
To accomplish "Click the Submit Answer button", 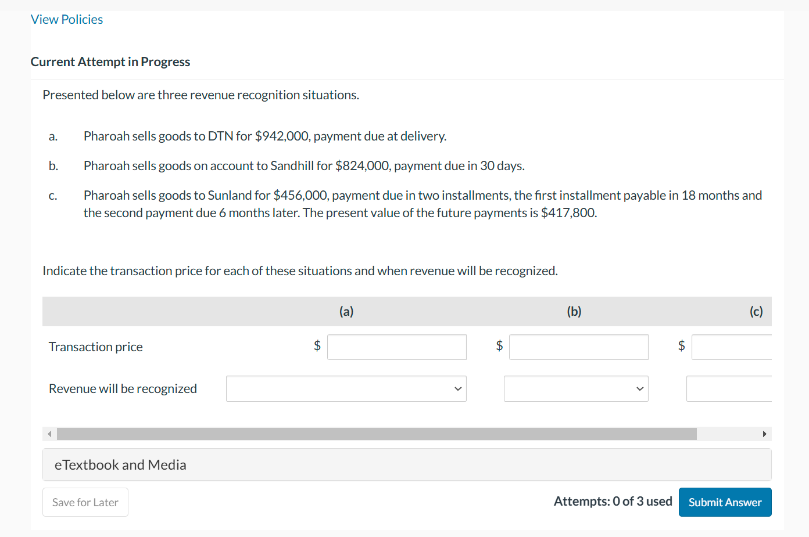I will pyautogui.click(x=725, y=502).
